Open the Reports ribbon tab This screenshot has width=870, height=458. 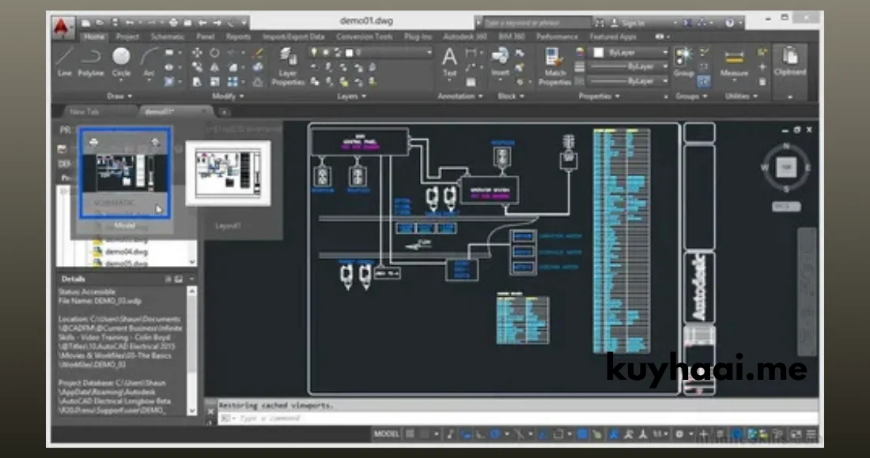click(238, 36)
